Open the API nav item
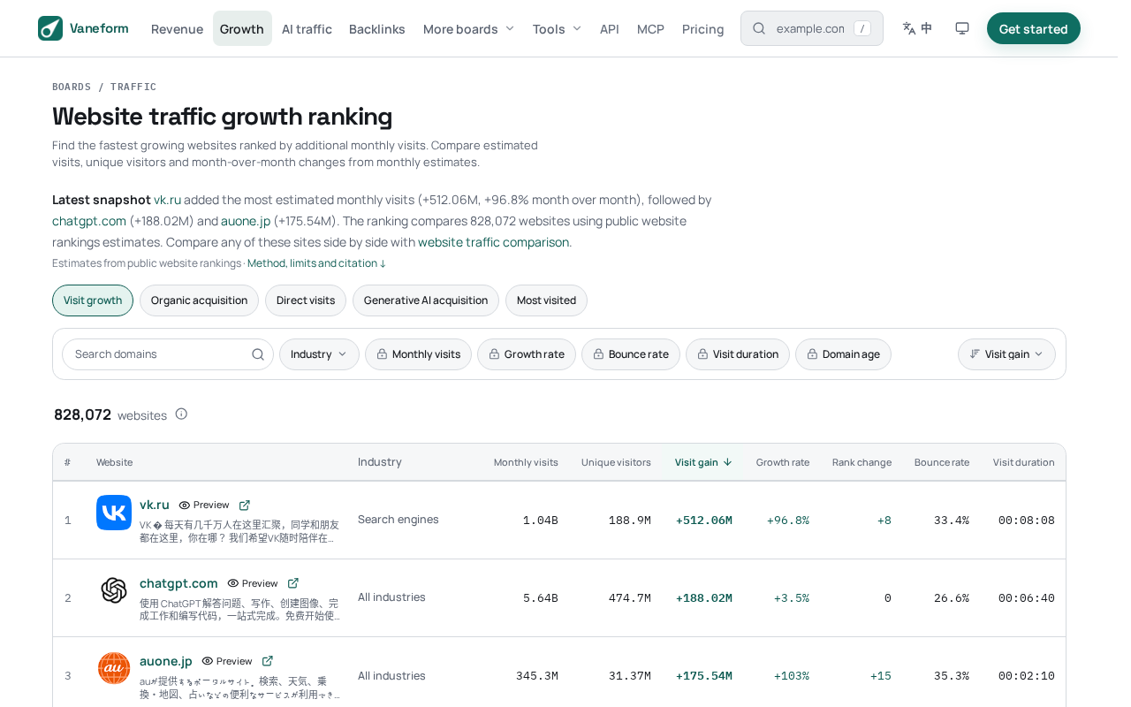1131x707 pixels. (610, 28)
